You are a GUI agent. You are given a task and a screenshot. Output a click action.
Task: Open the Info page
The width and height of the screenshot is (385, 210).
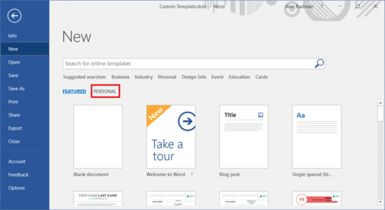tap(25, 36)
